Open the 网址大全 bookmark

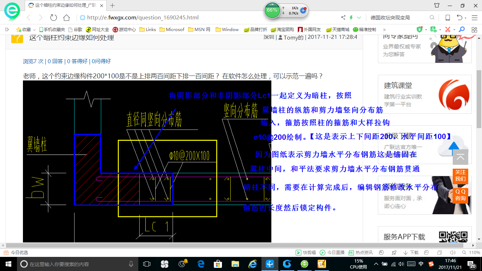[98, 30]
